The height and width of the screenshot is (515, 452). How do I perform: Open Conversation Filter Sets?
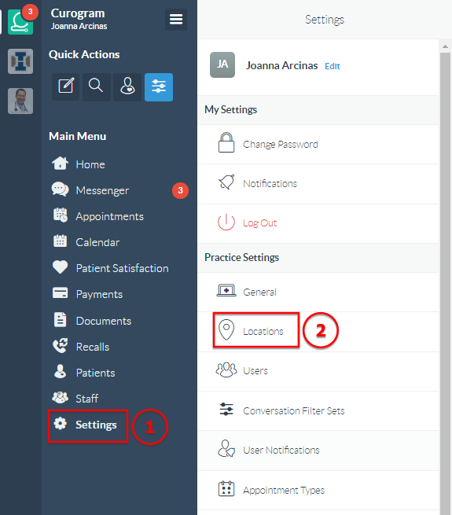tap(318, 411)
